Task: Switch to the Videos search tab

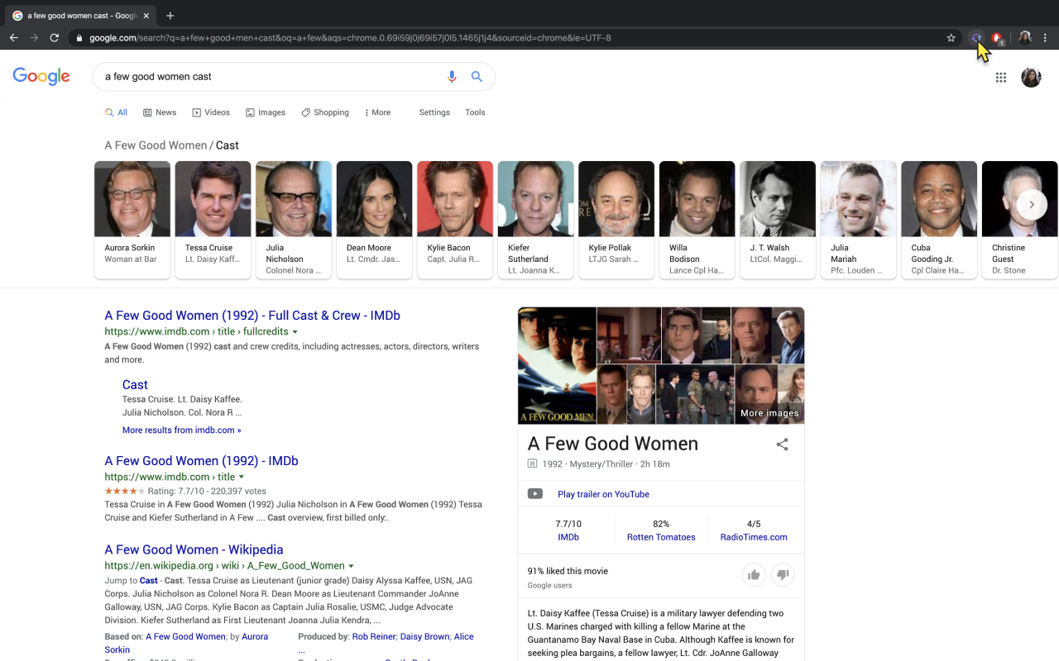Action: [x=211, y=112]
